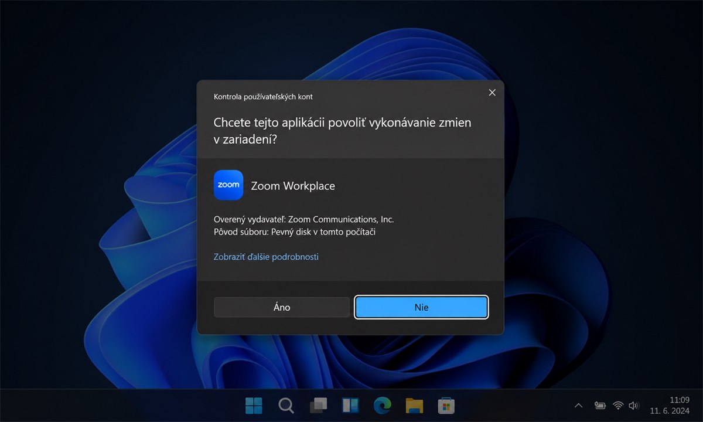
Task: Open taskbar Search
Action: 286,405
